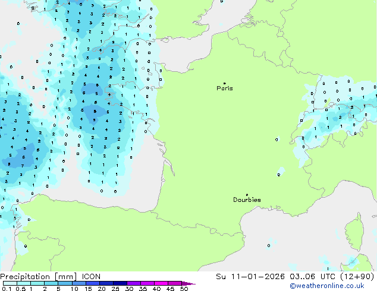
Task: Click the 'Precipitation [mm]' title text
Action: (39, 277)
